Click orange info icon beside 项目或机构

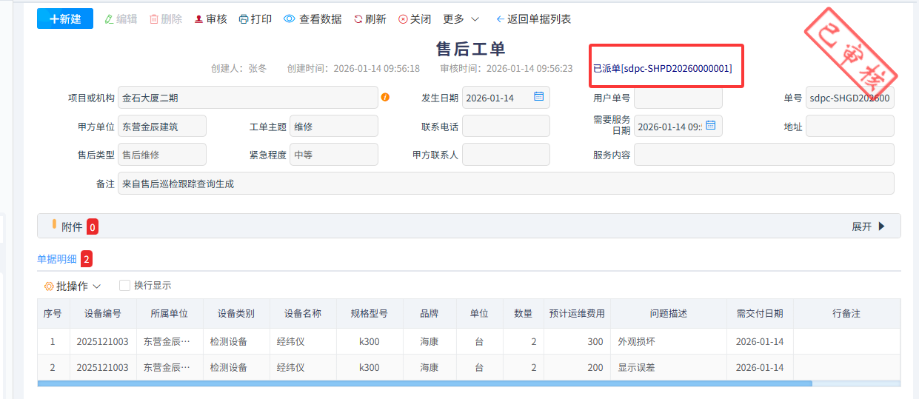(385, 97)
